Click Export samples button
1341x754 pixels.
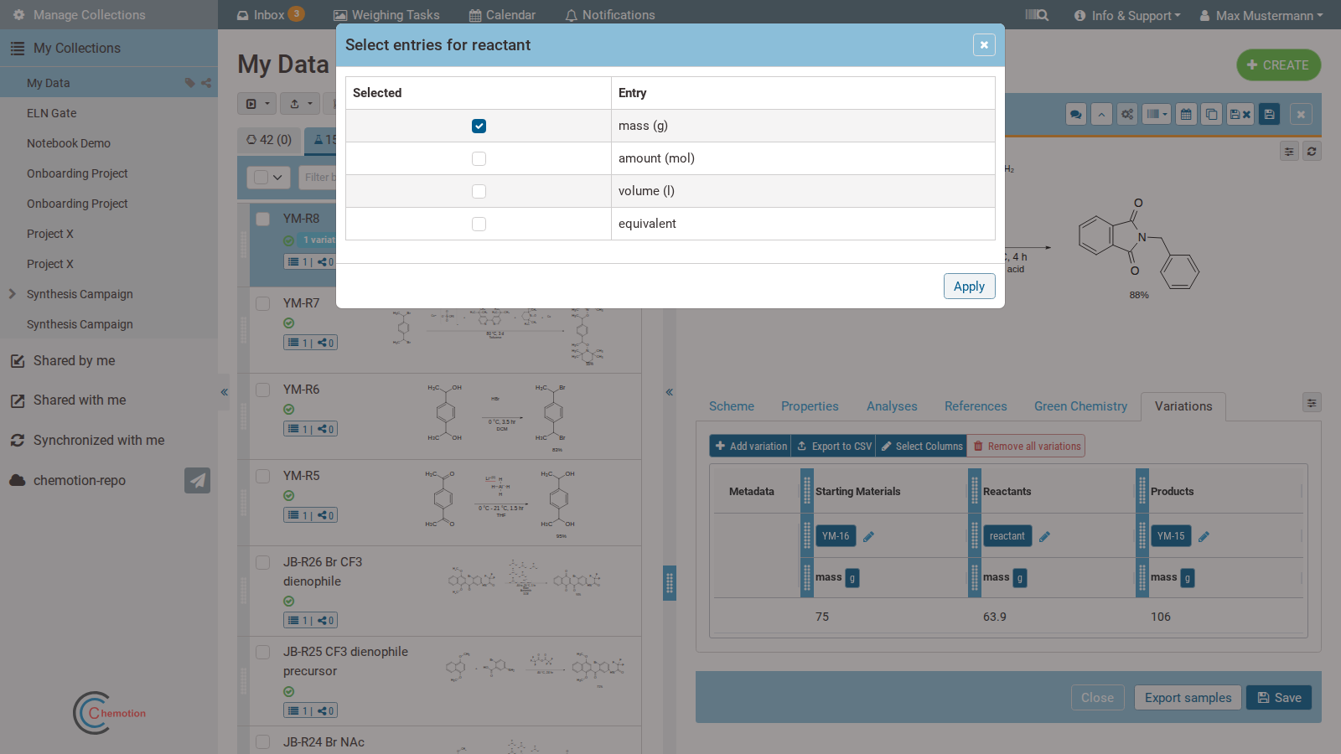point(1188,698)
